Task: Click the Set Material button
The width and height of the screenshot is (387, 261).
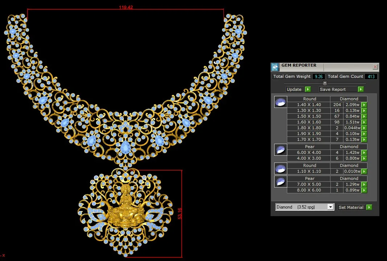Action: 351,207
